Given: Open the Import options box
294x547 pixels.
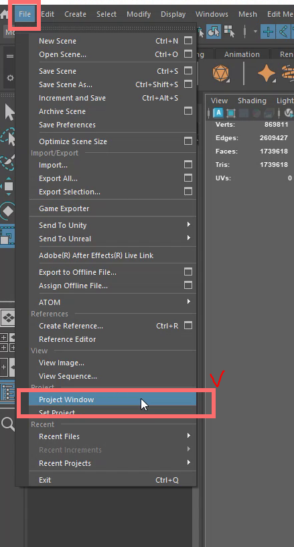Looking at the screenshot, I should (188, 165).
